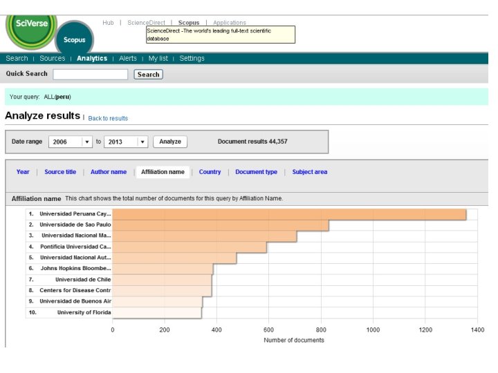Click the query text 'ALL(peru)'
Viewport: 498px width, 373px height.
coord(57,97)
